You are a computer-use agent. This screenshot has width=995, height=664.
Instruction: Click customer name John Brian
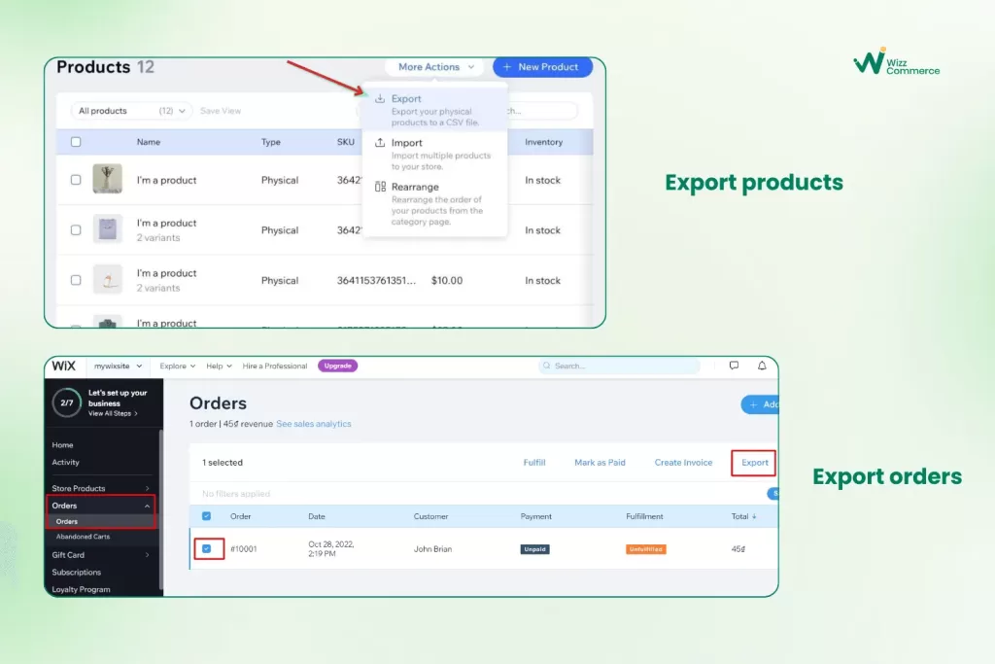coord(432,549)
